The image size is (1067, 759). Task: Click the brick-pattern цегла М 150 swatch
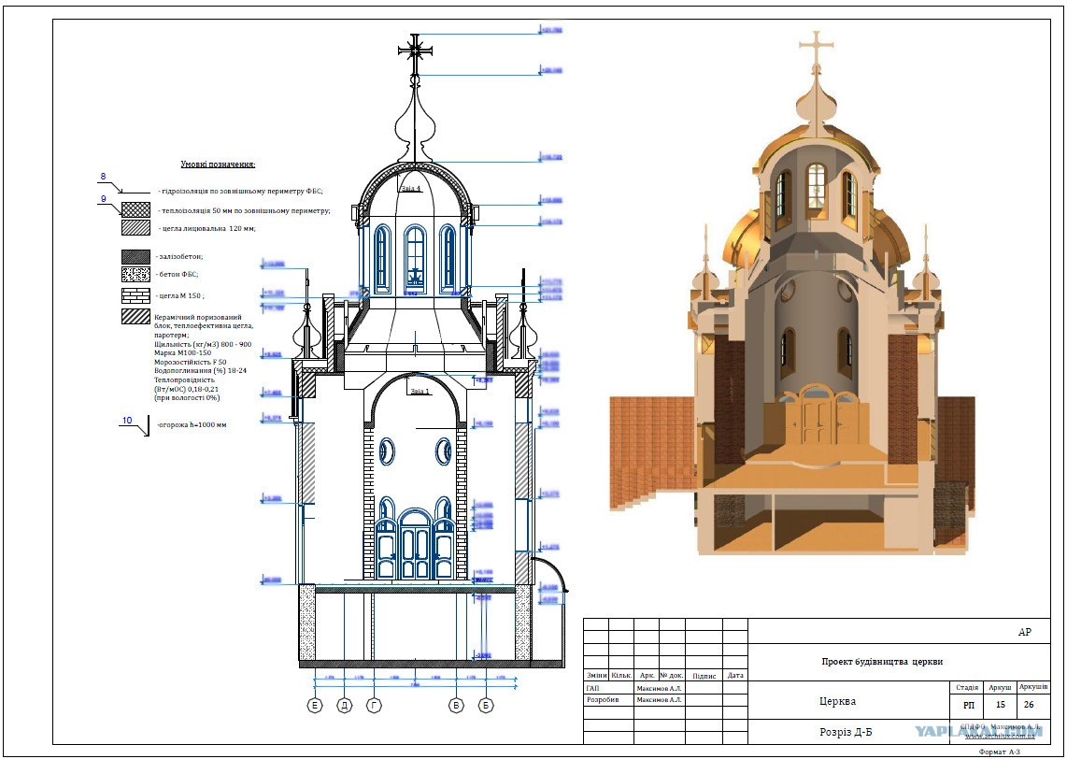pyautogui.click(x=136, y=295)
